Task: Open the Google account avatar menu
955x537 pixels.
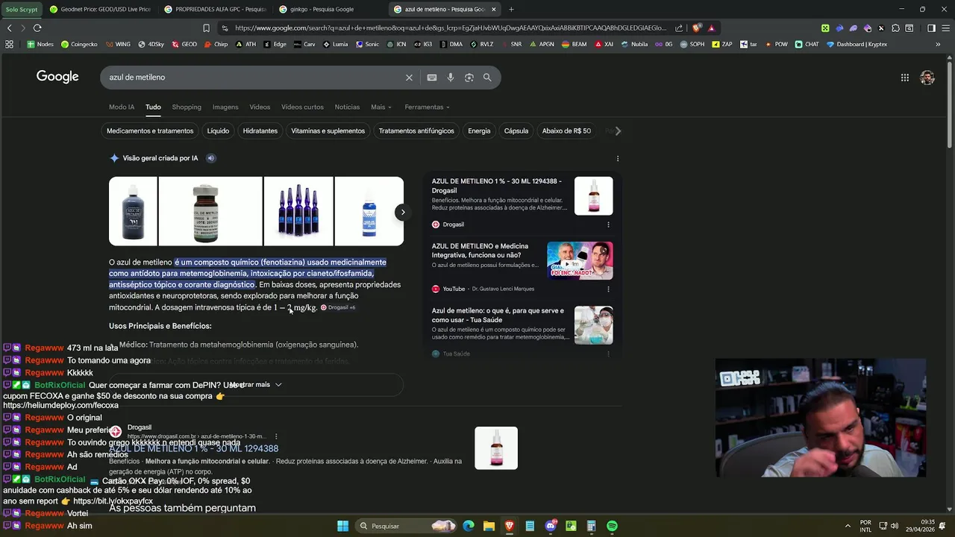Action: pyautogui.click(x=927, y=78)
